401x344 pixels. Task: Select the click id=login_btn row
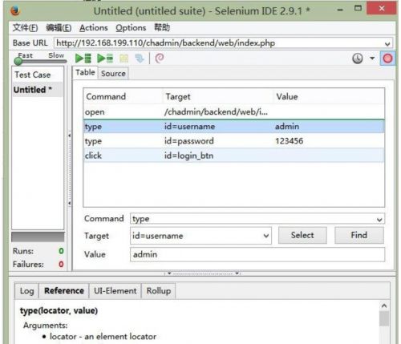click(234, 156)
